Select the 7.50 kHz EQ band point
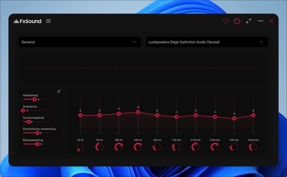 [x=234, y=119]
